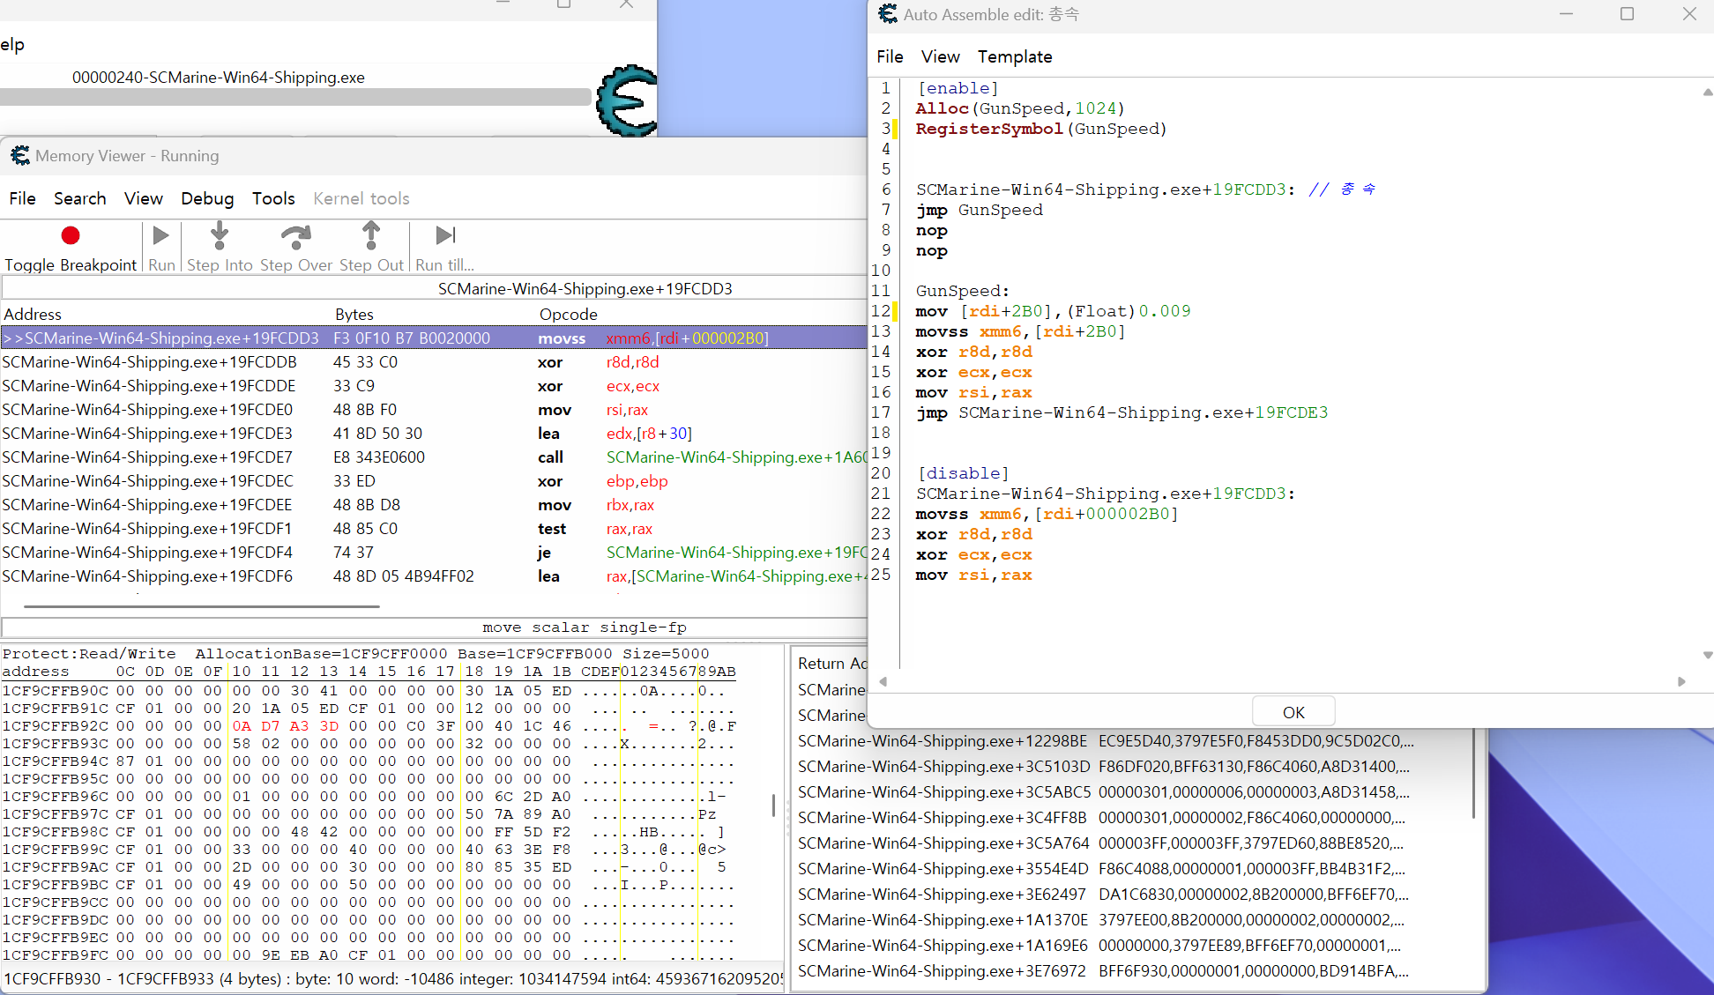This screenshot has width=1714, height=995.
Task: Click the [disable] line in script
Action: pyautogui.click(x=963, y=473)
